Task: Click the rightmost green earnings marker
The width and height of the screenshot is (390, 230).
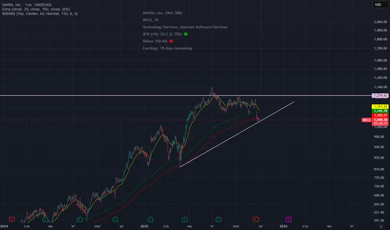Action: 219,219
